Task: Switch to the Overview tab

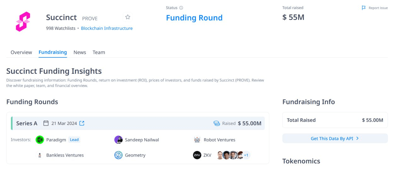Action: [21, 52]
